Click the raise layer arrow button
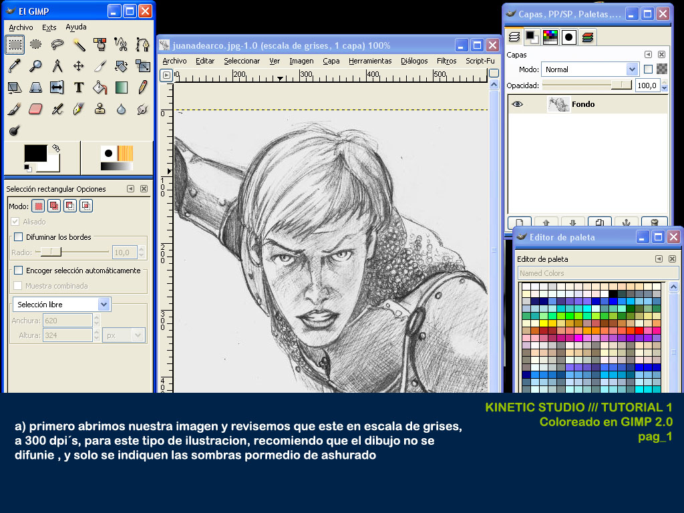 tap(546, 222)
